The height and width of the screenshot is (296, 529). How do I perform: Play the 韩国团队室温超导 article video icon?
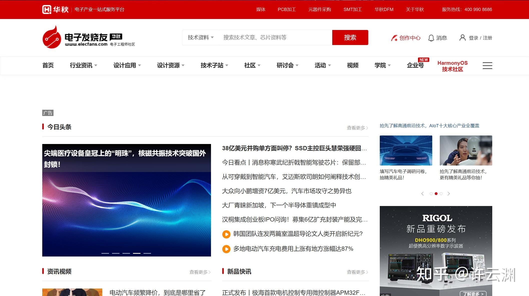pos(226,234)
